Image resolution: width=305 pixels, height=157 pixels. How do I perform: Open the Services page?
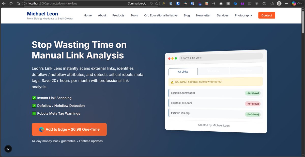(x=223, y=15)
